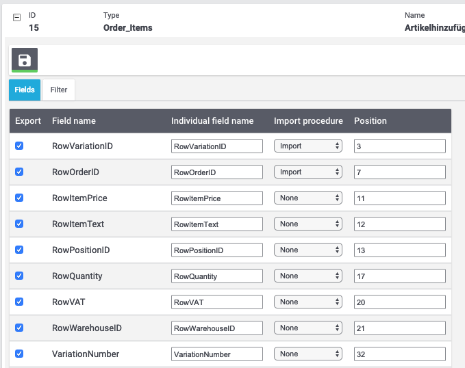Open import procedure dropdown for RowVariationID
465x368 pixels.
[307, 146]
